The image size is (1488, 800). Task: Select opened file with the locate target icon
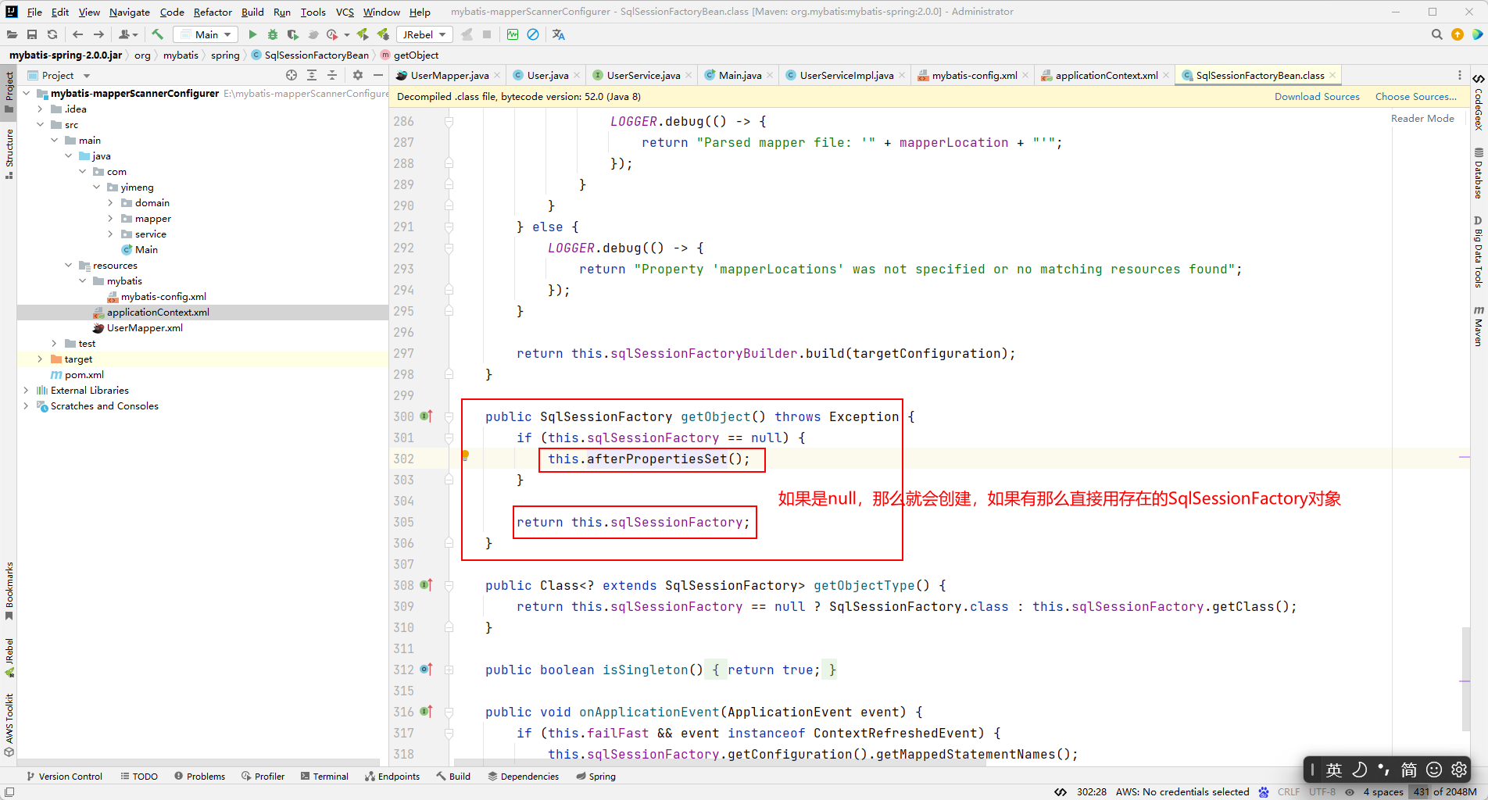point(292,75)
